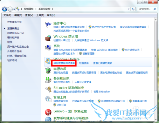The width and height of the screenshot is (159, 123).
Task: Click shield icon beside 计划任务
Action: point(55,105)
